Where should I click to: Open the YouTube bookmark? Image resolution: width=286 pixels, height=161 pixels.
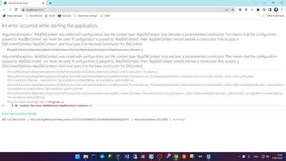[x=64, y=16]
